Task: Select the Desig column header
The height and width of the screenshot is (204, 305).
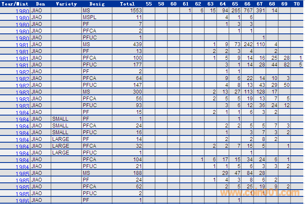Action: [97, 4]
